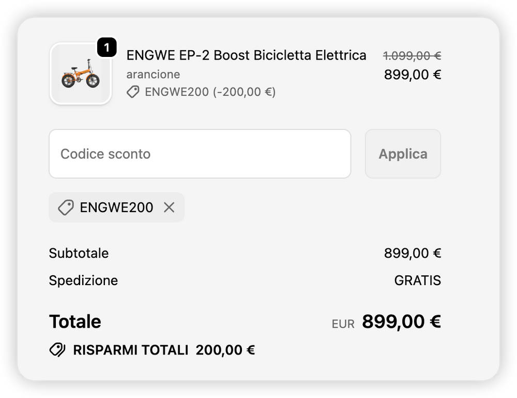Click the ENGWE EP-2 Boost product title
Image resolution: width=517 pixels, height=398 pixels.
coord(246,55)
